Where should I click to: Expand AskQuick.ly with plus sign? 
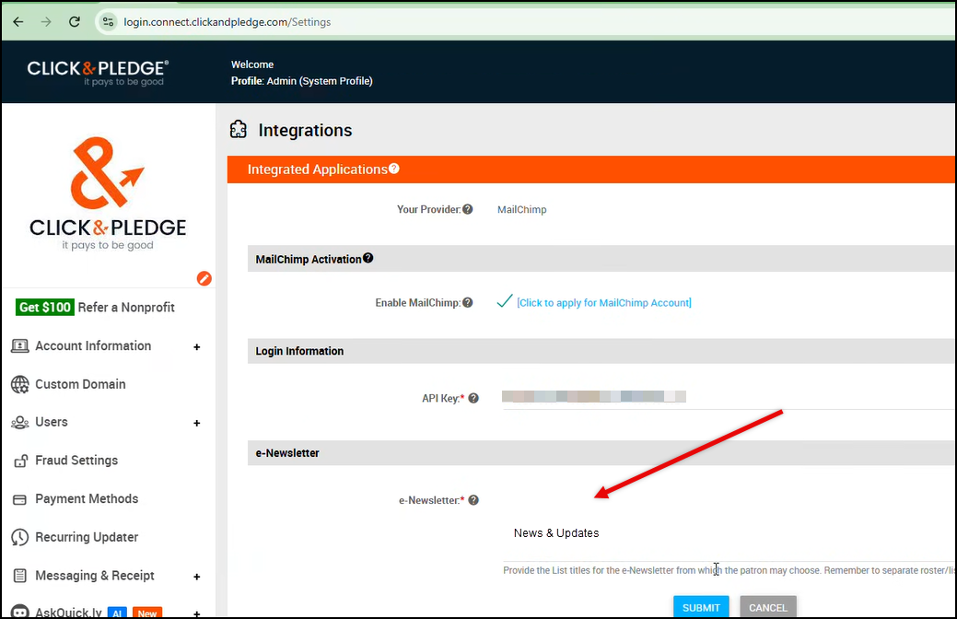[x=196, y=613]
